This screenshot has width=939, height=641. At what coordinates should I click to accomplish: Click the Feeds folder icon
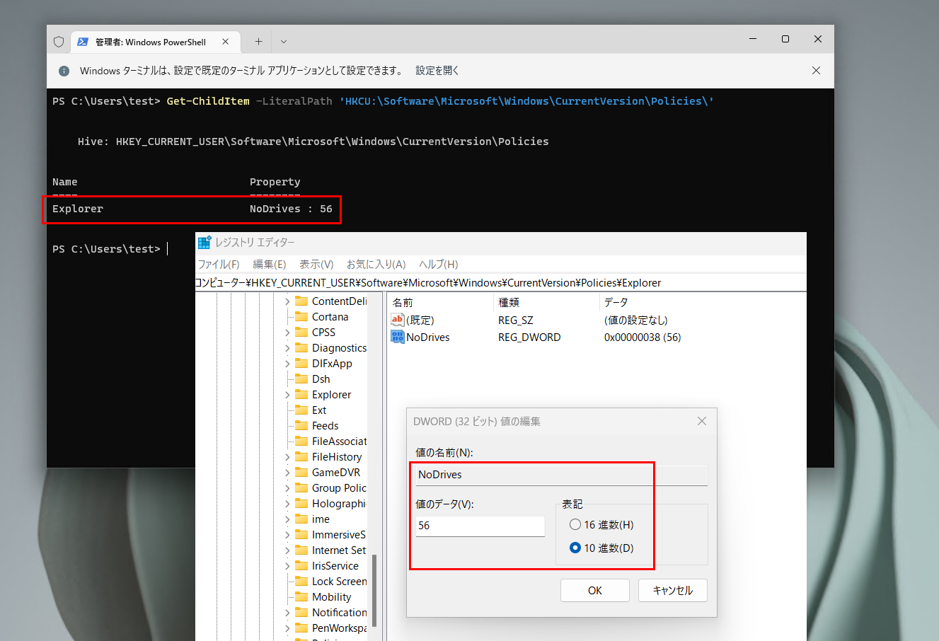301,425
